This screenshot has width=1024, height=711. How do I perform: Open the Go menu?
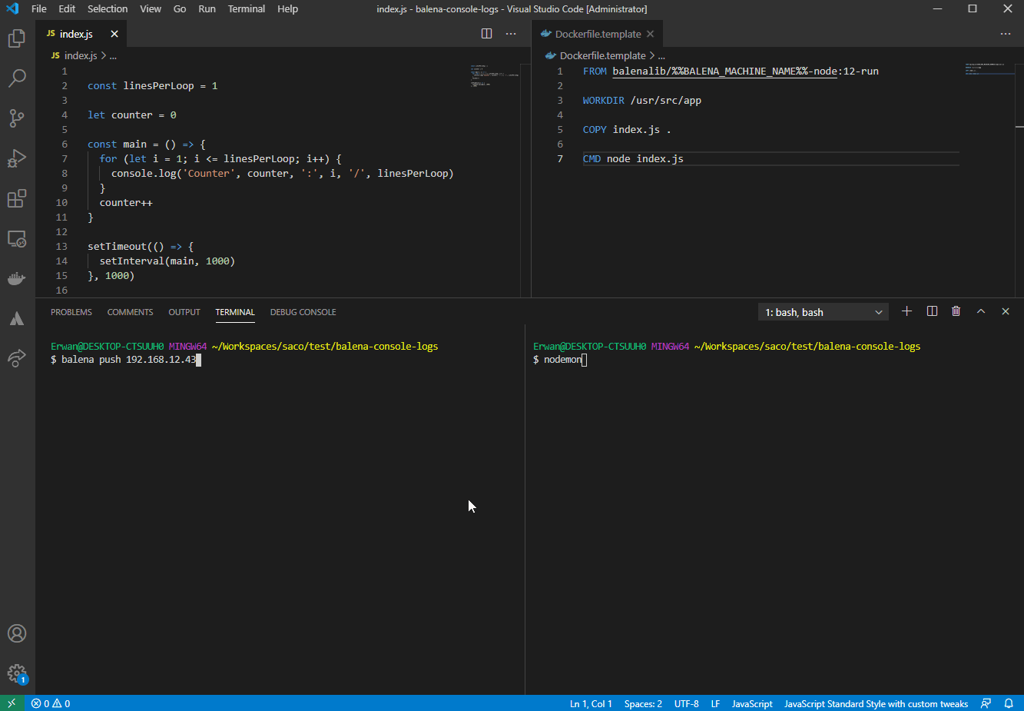point(180,9)
